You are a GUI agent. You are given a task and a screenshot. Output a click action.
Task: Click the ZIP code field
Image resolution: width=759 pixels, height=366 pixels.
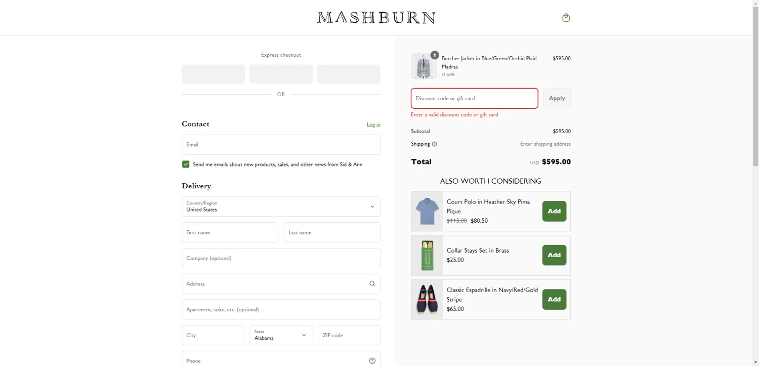point(349,335)
